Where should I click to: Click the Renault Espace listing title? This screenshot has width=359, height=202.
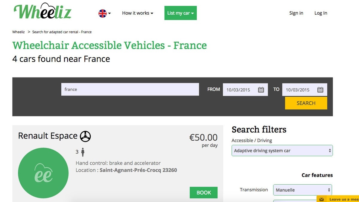tap(48, 136)
